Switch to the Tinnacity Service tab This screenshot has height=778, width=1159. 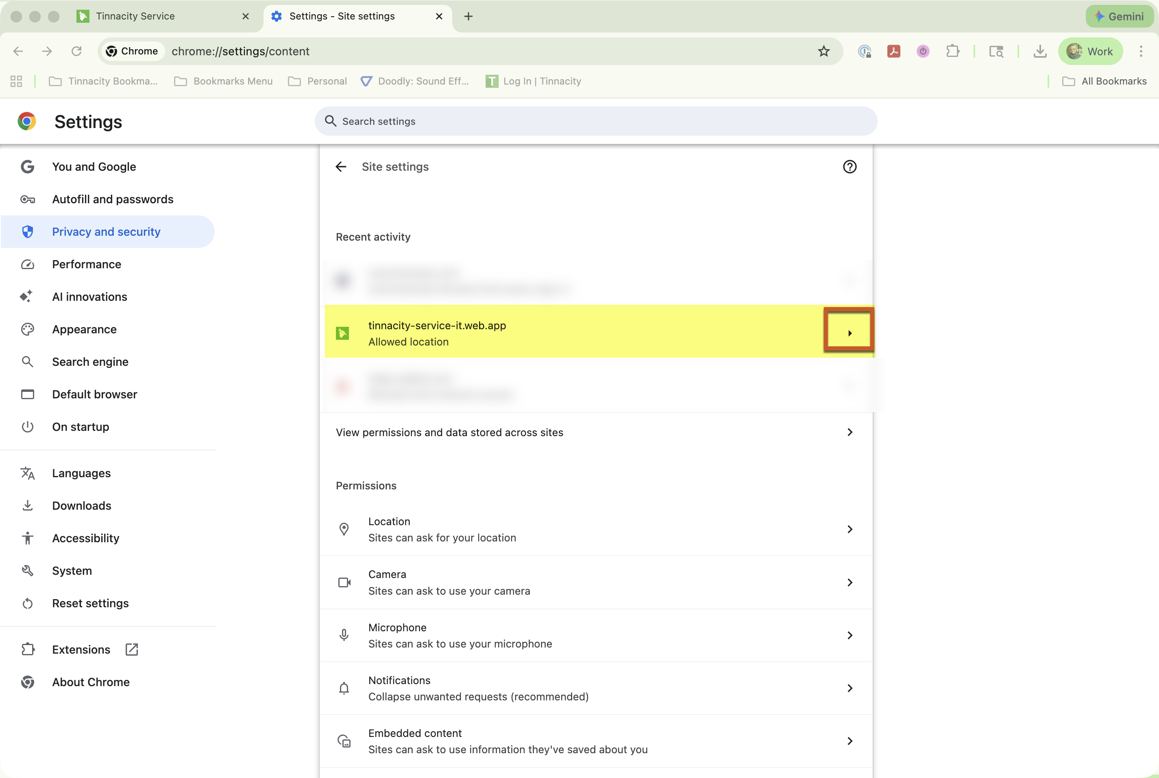click(x=135, y=16)
